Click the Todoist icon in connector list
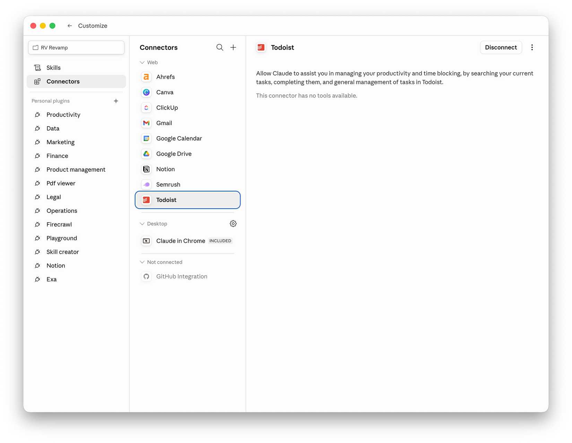The height and width of the screenshot is (443, 572). point(146,200)
